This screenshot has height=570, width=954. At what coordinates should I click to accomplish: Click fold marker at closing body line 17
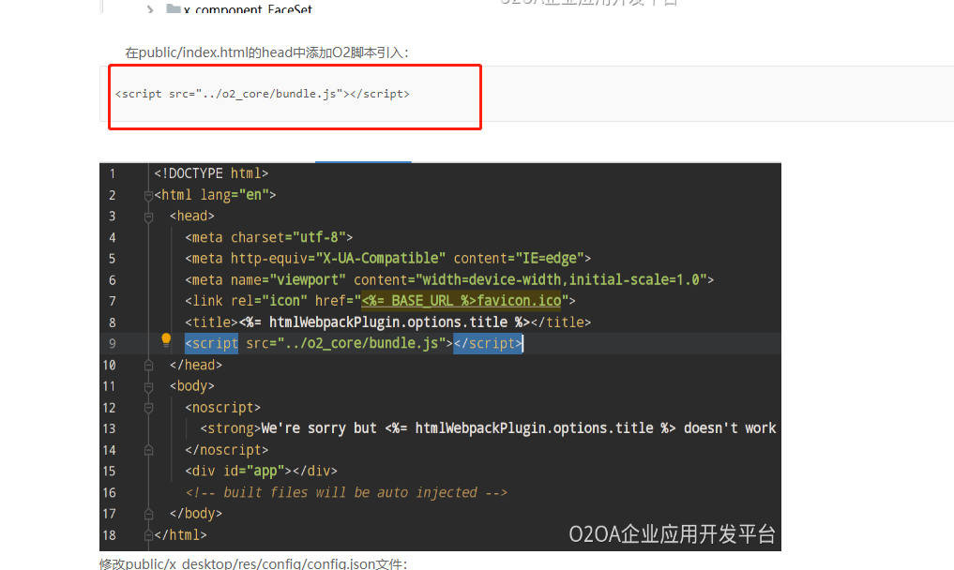click(x=148, y=514)
